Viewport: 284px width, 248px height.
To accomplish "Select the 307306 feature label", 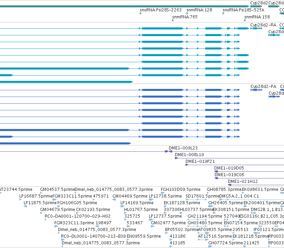I will (x=172, y=210).
